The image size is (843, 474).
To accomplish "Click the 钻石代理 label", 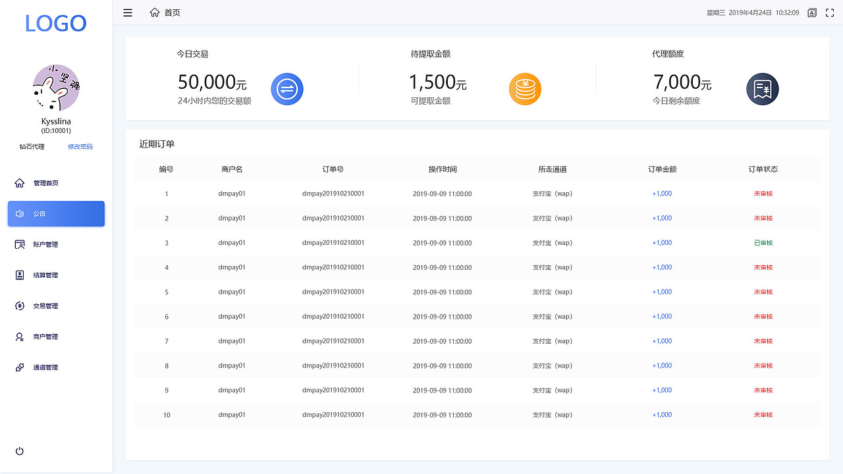I will (32, 147).
